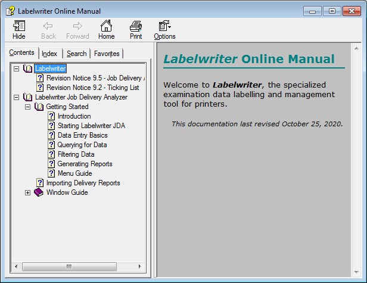367x283 pixels.
Task: Expand the Window Guide tree node
Action: (x=28, y=192)
